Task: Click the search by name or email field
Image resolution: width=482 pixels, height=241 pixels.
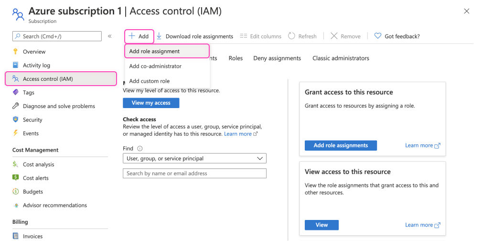Action: coord(194,173)
